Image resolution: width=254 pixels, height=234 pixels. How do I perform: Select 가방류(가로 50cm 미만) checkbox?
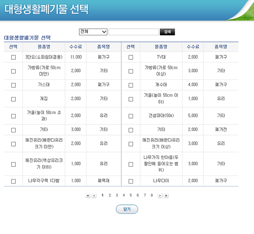pyautogui.click(x=13, y=71)
